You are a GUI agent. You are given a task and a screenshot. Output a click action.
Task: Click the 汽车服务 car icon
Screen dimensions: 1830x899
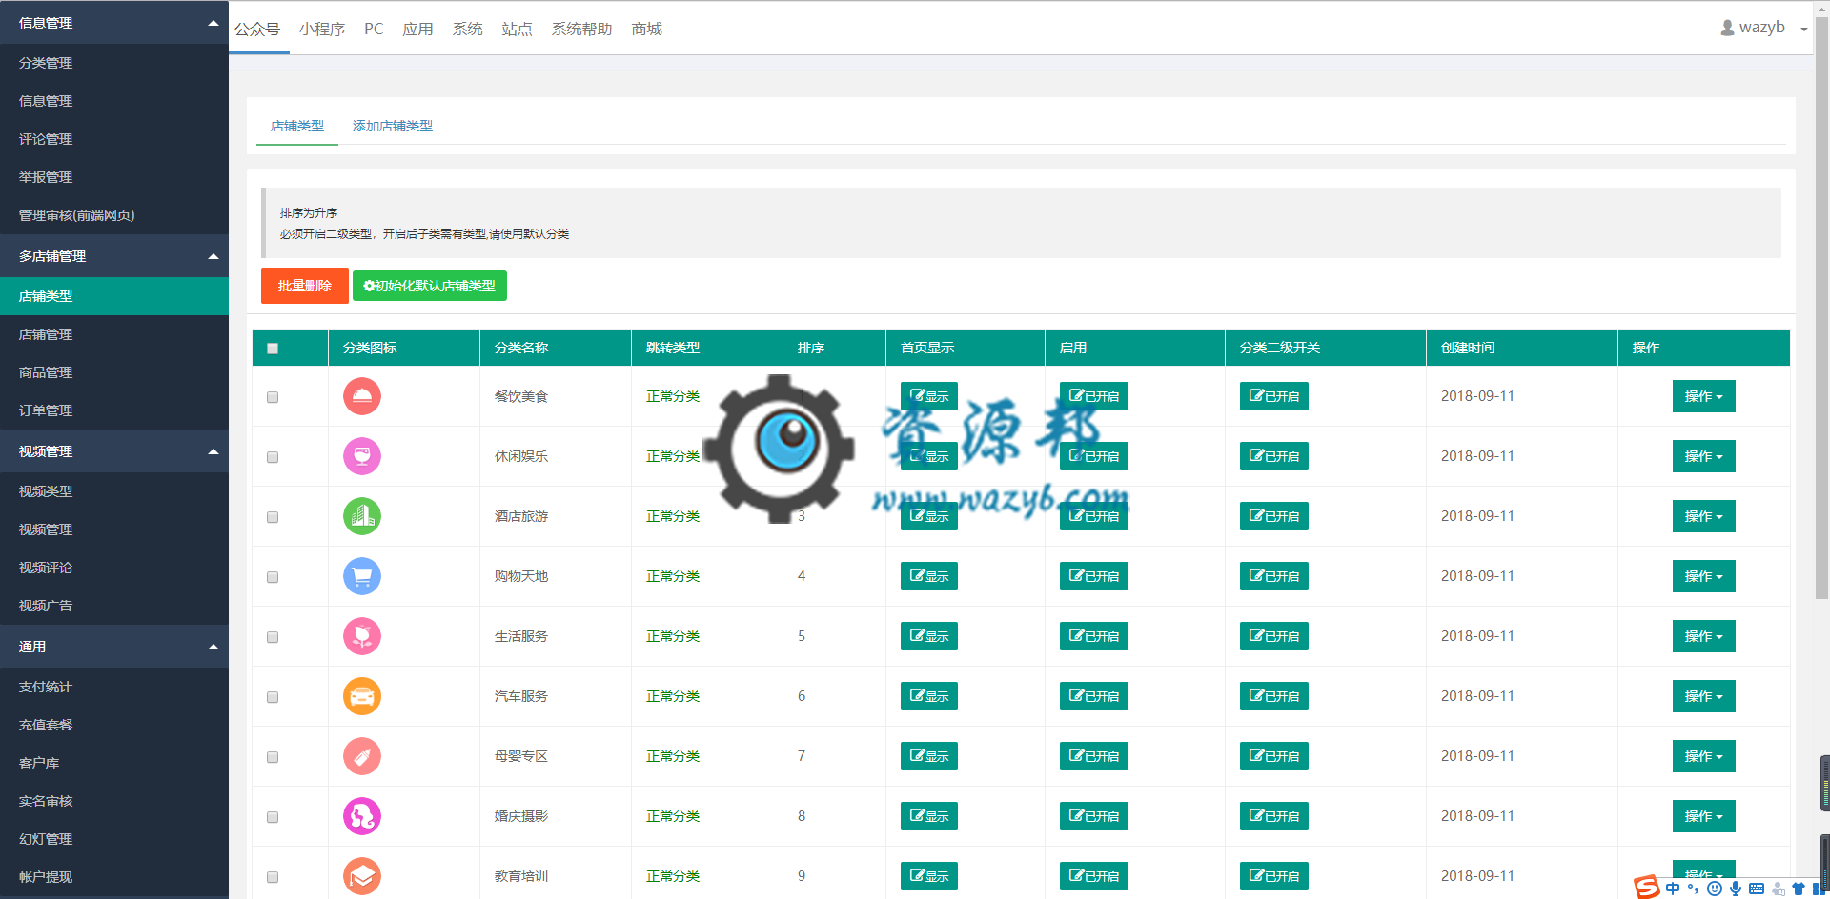click(362, 696)
